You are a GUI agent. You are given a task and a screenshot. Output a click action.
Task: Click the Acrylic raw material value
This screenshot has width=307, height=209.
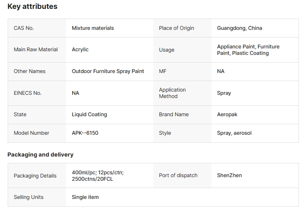(80, 50)
